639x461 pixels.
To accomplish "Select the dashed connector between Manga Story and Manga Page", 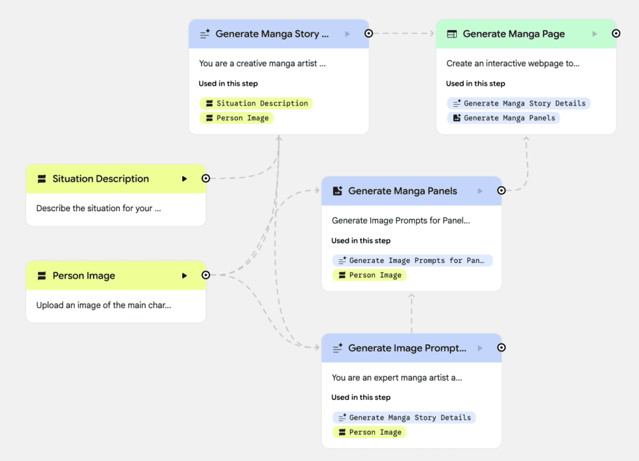I will click(x=402, y=33).
